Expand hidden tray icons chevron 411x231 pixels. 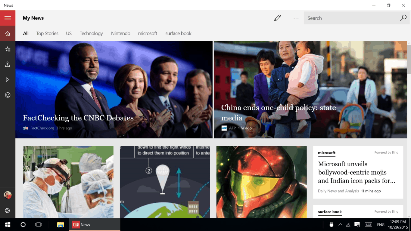[x=340, y=225]
